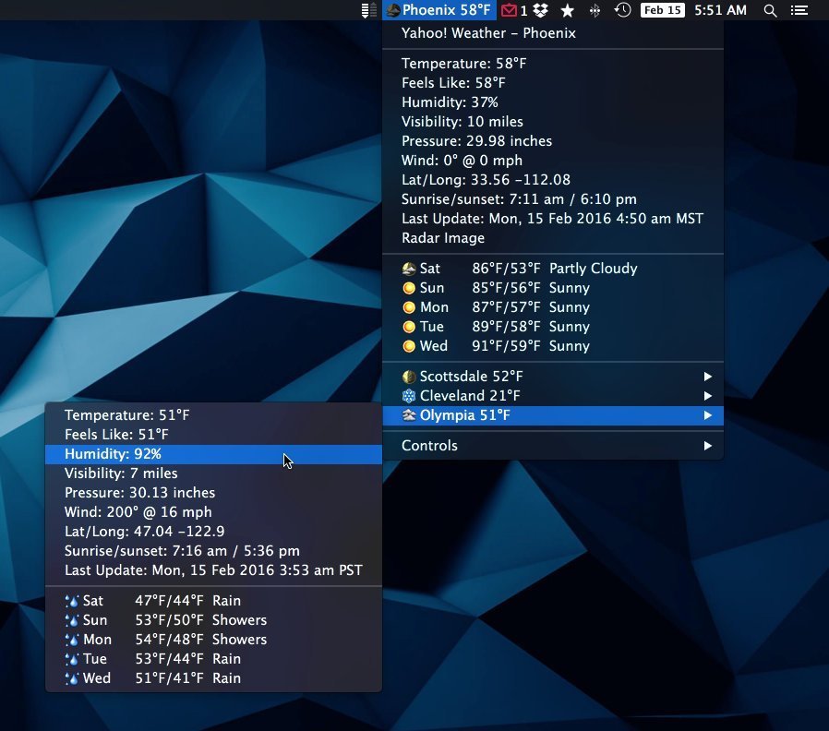Image resolution: width=829 pixels, height=731 pixels.
Task: Open the Cleveland 21°F submenu
Action: click(x=552, y=396)
